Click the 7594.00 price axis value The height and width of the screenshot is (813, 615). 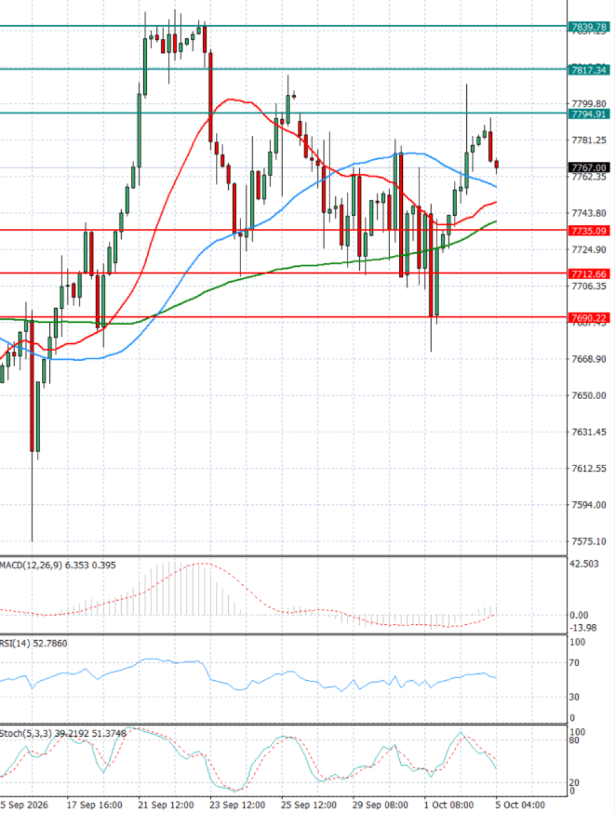pyautogui.click(x=589, y=504)
